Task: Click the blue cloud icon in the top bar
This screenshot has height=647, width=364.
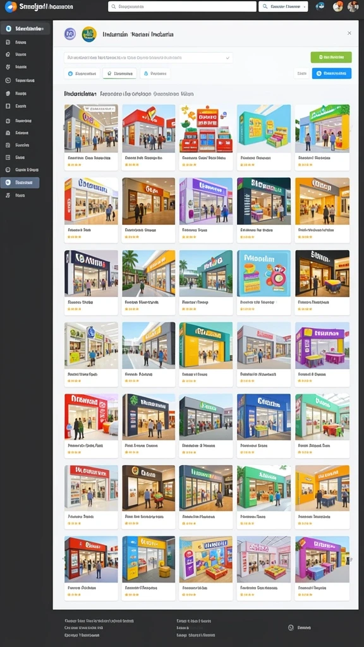Action: pos(320,6)
